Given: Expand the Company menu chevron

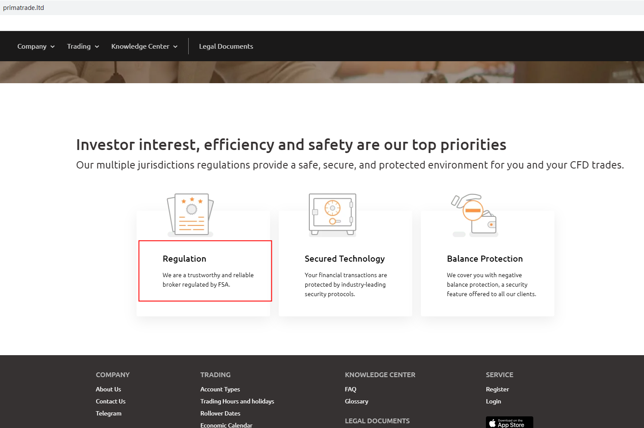Looking at the screenshot, I should coord(53,47).
